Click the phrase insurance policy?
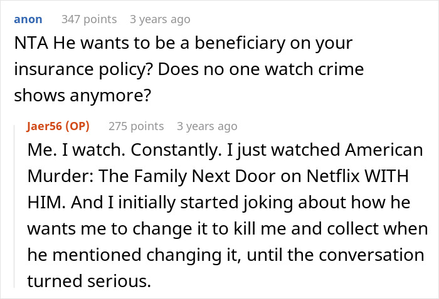The image size is (439, 299). point(83,69)
